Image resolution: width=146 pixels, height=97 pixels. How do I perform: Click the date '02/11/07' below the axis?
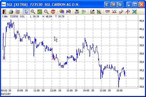[x=6, y=94]
